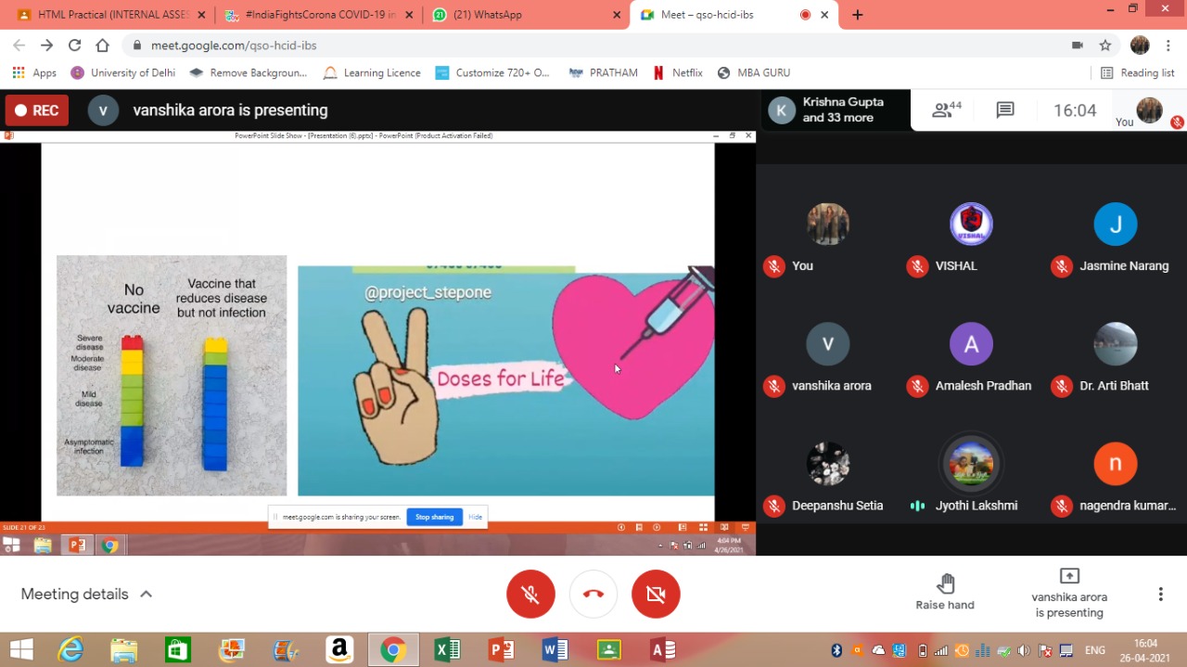
Task: Click the red leave call button
Action: coord(593,594)
